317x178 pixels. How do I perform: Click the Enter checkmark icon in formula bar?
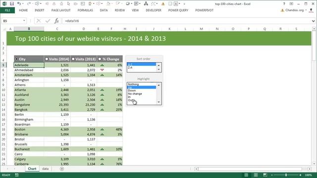click(48, 21)
